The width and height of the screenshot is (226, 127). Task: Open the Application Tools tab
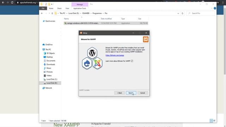[79, 8]
